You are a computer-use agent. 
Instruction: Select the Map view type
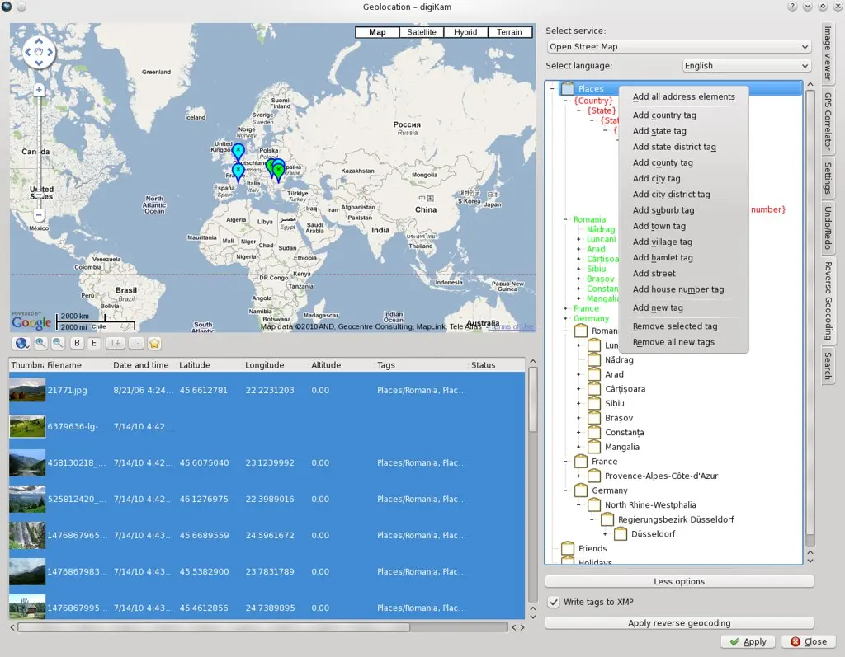[377, 32]
